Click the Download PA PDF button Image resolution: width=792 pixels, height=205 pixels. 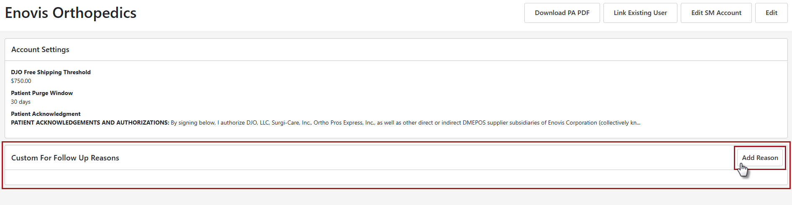(x=562, y=13)
